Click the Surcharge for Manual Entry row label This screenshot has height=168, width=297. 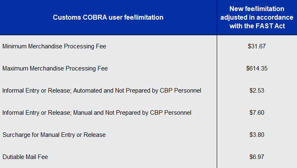(54, 135)
